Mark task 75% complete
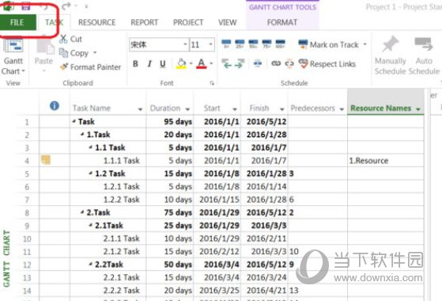This screenshot has width=442, height=301. pyautogui.click(x=266, y=44)
